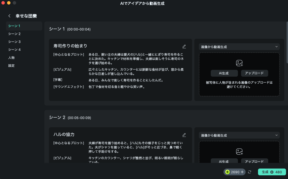Open the 設定 section in sidebar
Image resolution: width=288 pixels, height=179 pixels.
[11, 66]
